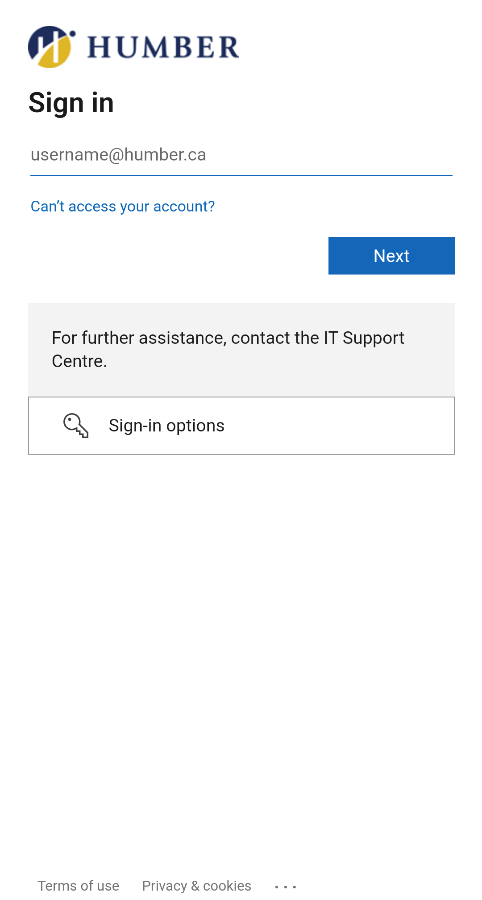Click the "Sign in" heading
Screen dimensions: 482x900
click(x=71, y=103)
